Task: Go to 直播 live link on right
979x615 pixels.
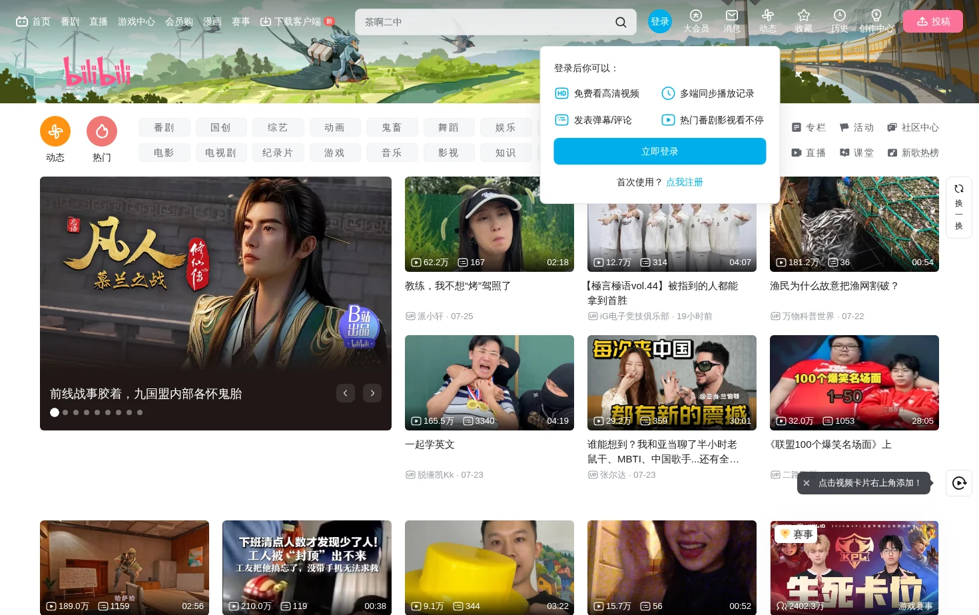Action: (x=809, y=153)
